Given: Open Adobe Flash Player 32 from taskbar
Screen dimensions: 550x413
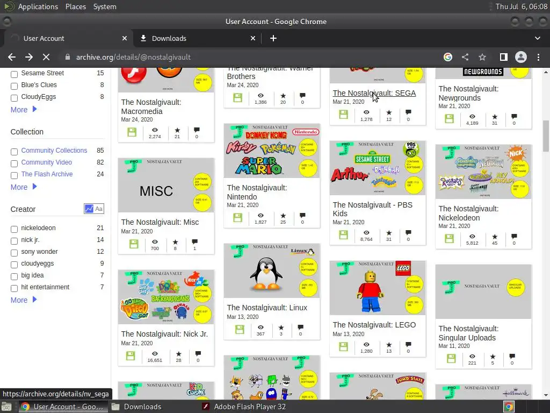Looking at the screenshot, I should click(244, 407).
